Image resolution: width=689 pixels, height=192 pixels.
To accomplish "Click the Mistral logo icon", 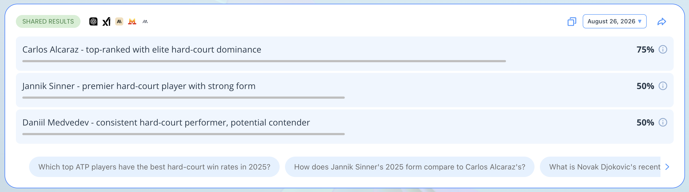I will tap(132, 21).
